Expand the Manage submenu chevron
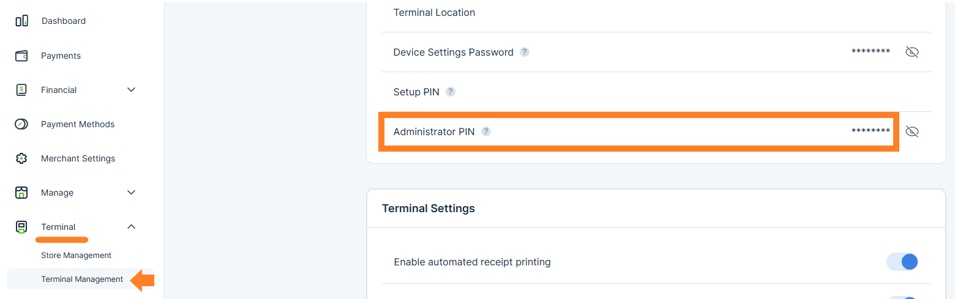Screen dimensions: 955x299 (x=131, y=193)
